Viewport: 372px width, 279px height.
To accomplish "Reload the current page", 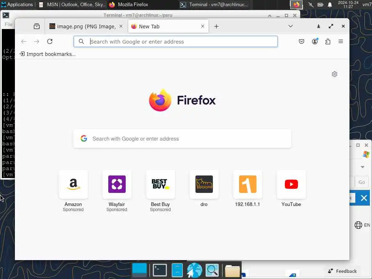I will click(x=49, y=41).
